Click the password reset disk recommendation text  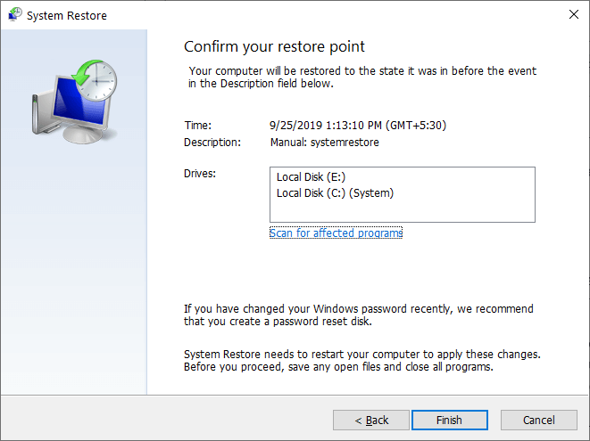358,315
